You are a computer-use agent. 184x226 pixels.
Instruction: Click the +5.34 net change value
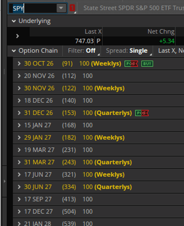(x=167, y=41)
